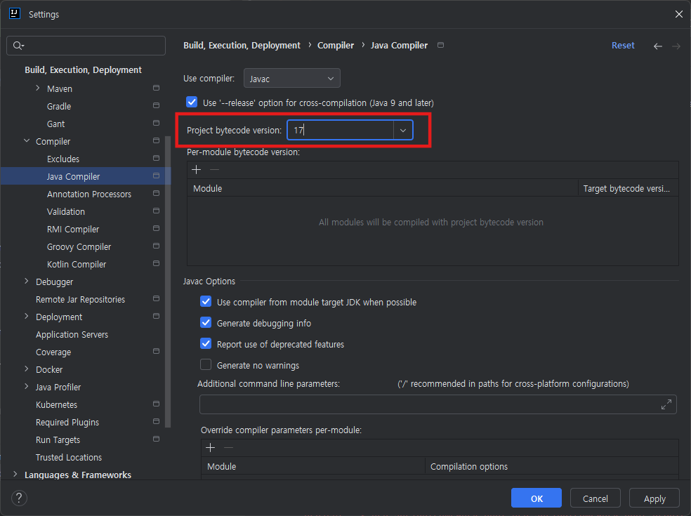Click project-level icon next to Required Plugins
Image resolution: width=691 pixels, height=516 pixels.
(x=156, y=422)
